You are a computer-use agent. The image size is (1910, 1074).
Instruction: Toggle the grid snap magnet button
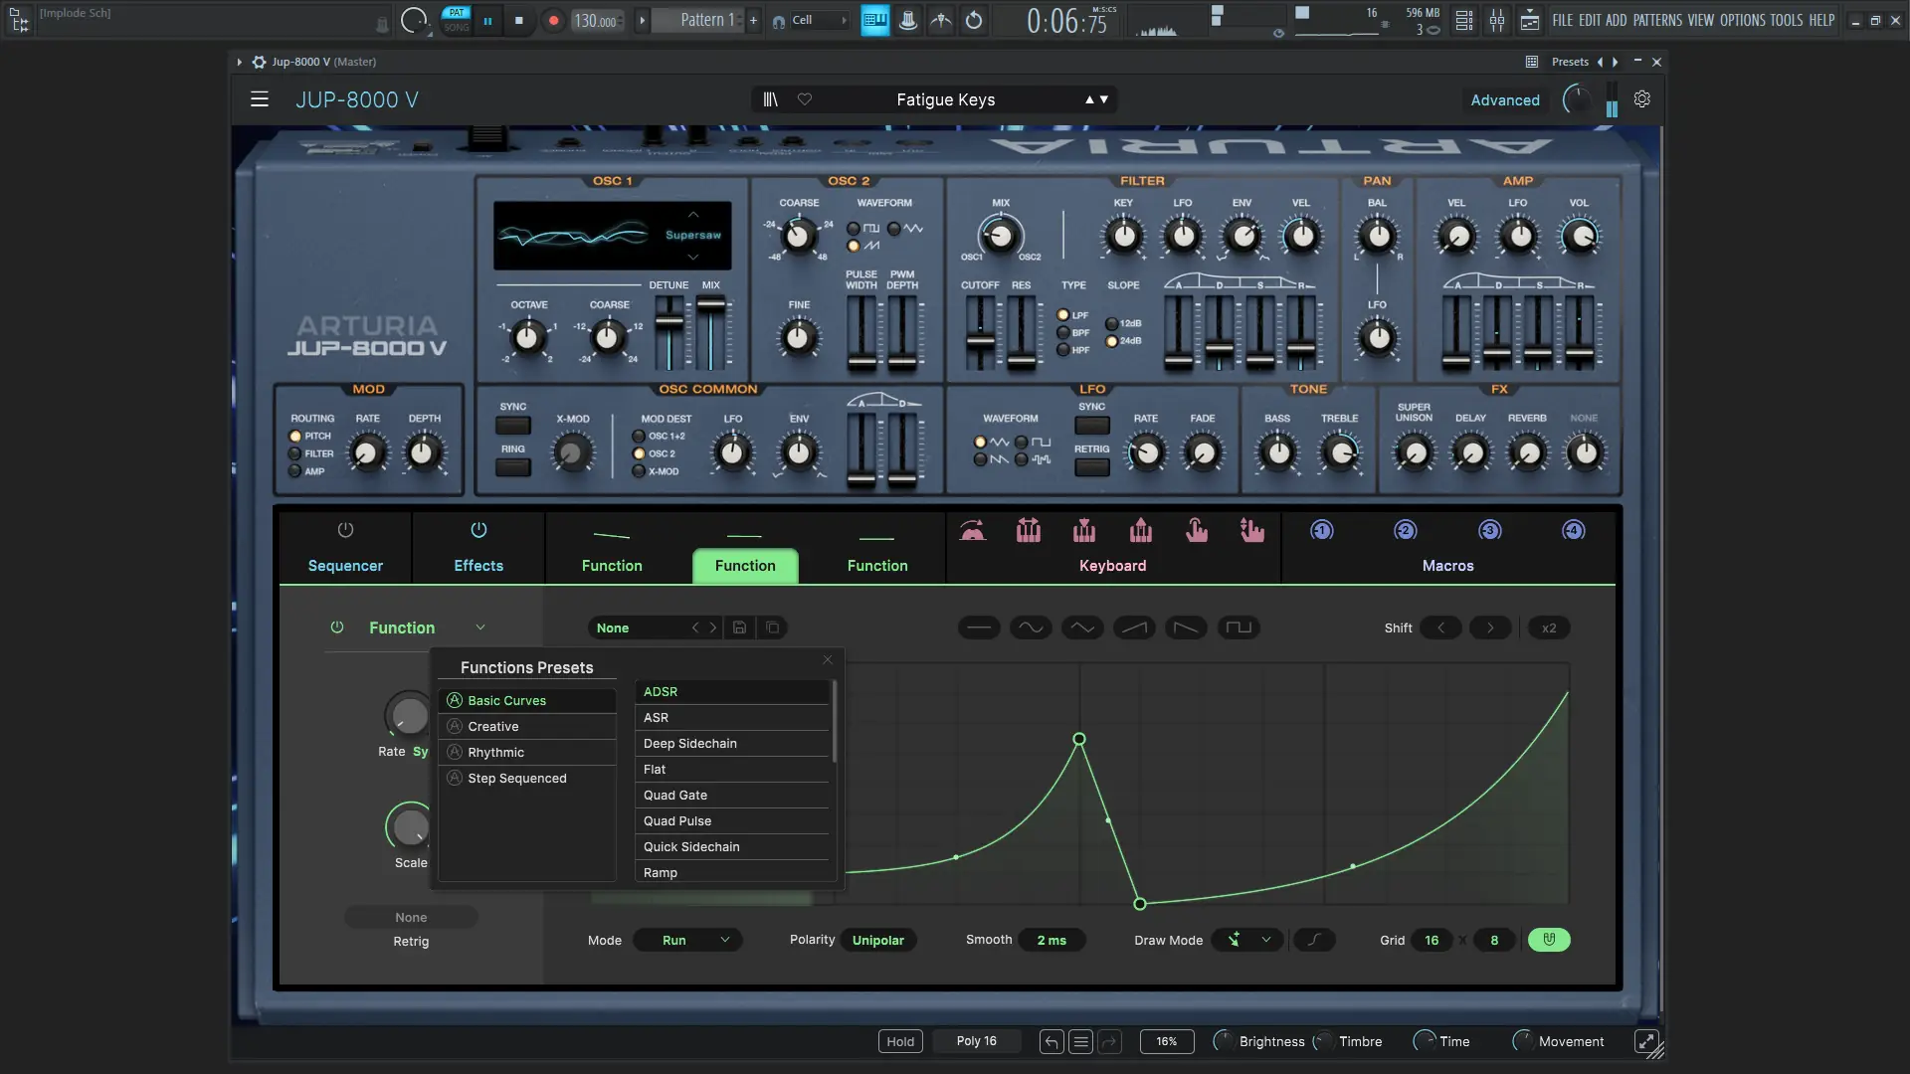(1548, 940)
